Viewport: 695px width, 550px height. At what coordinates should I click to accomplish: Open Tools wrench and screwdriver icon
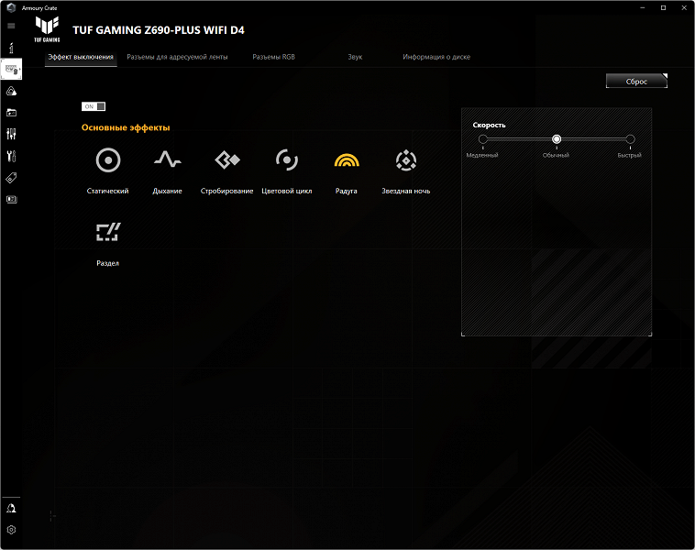11,156
